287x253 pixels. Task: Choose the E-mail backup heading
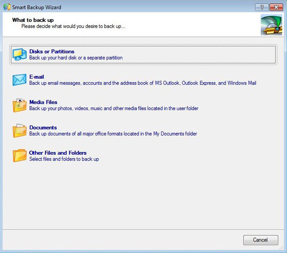click(37, 77)
